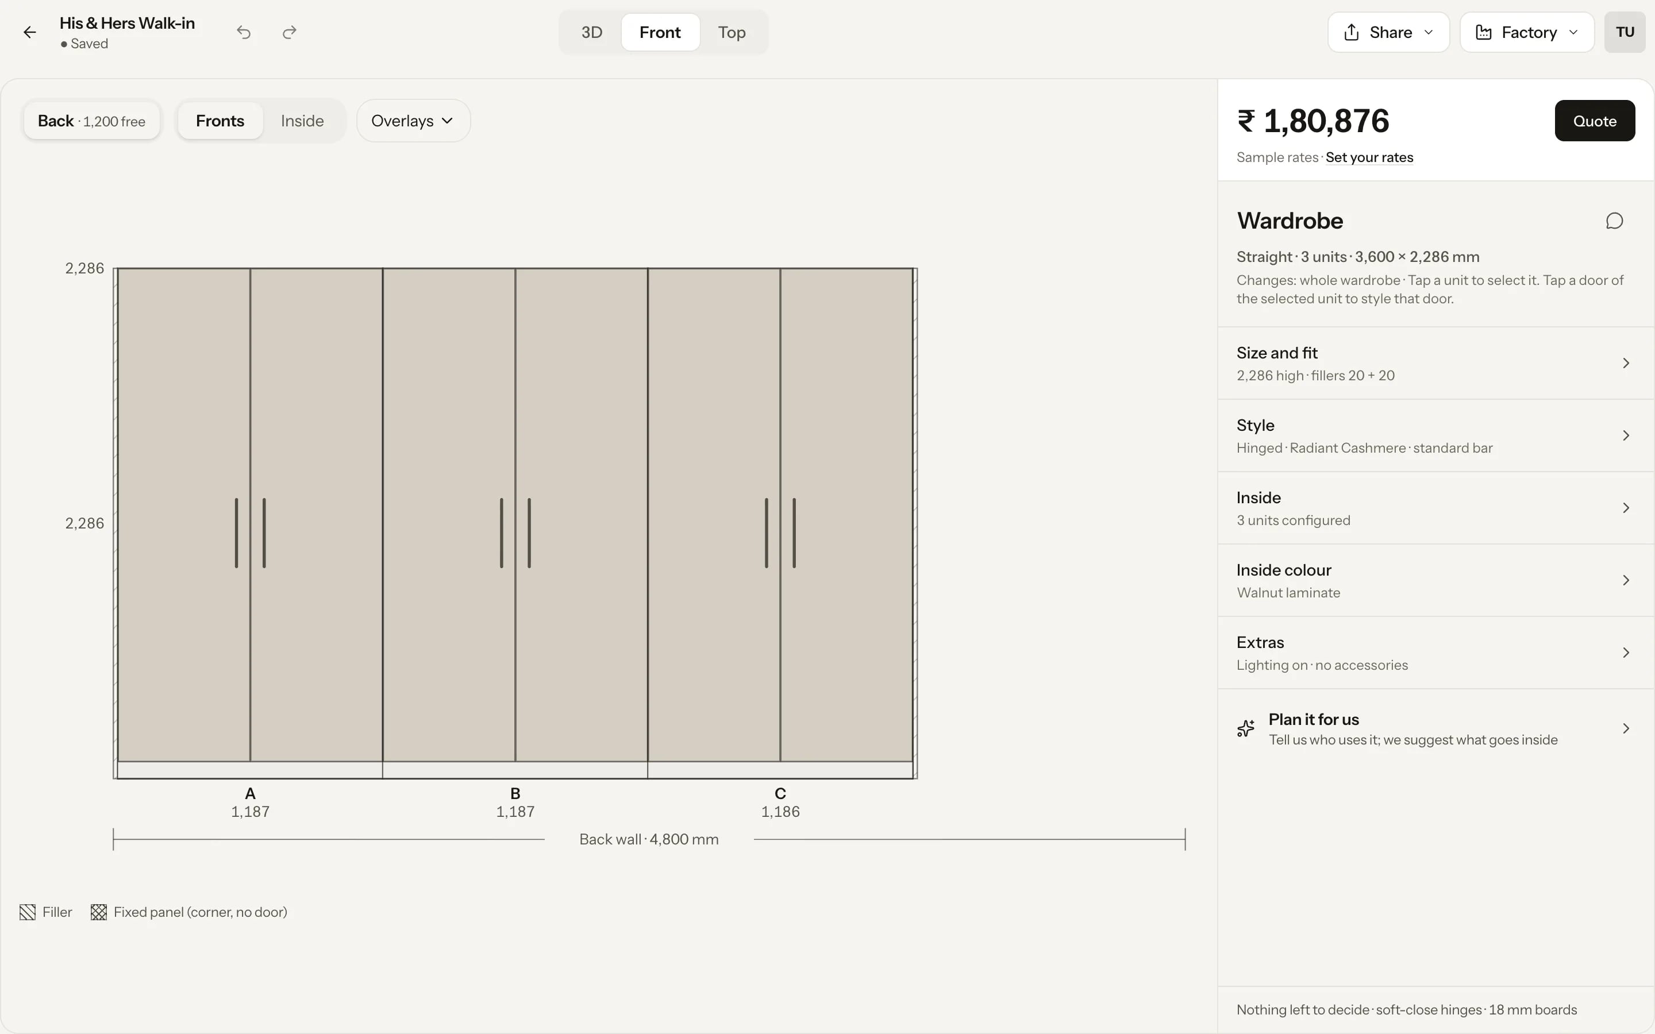
Task: Expand the Inside colour section
Action: 1435,581
